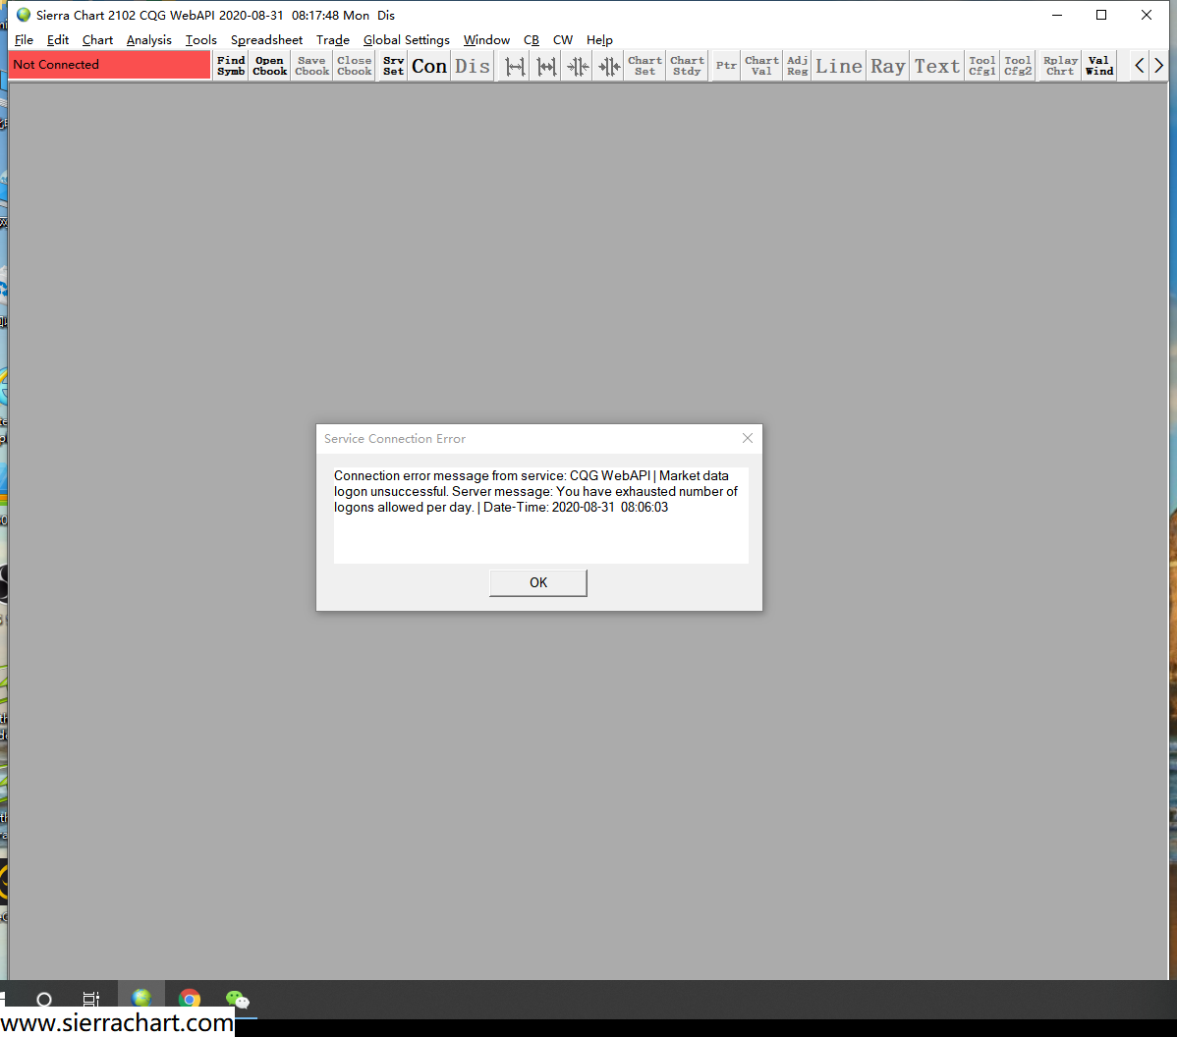Click the Find Symbol toolbar button
This screenshot has width=1177, height=1037.
pos(231,66)
